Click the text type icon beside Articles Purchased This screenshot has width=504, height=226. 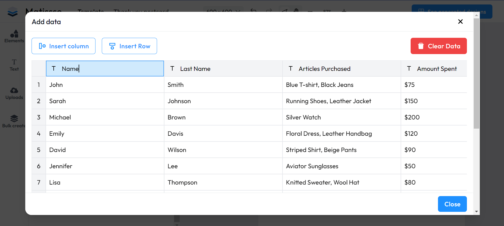click(x=291, y=69)
